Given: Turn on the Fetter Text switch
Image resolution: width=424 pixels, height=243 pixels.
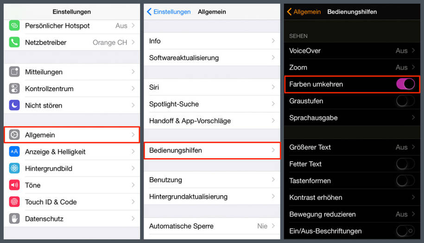Looking at the screenshot, I should [405, 164].
